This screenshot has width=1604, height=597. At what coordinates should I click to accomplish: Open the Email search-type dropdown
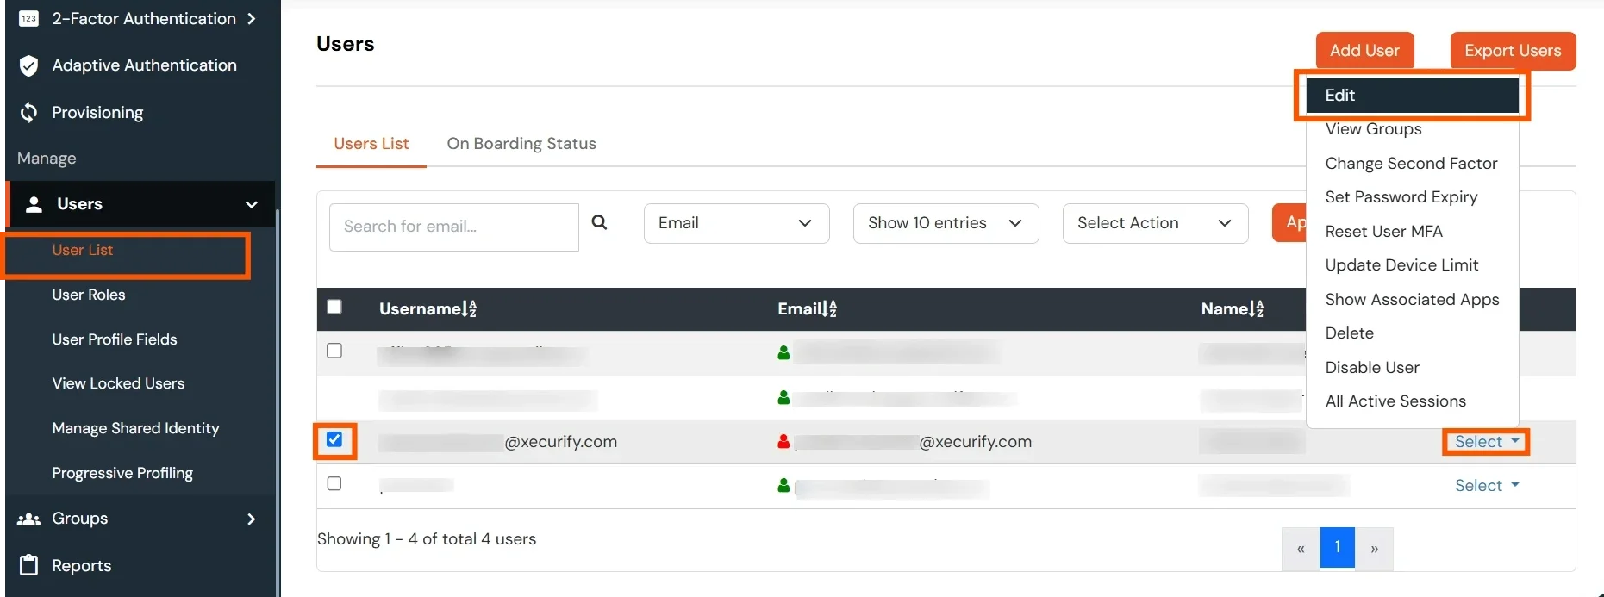click(x=736, y=223)
